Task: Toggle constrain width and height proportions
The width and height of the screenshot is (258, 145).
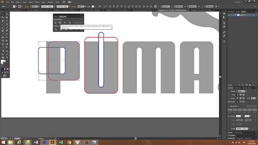Action: tap(199, 6)
